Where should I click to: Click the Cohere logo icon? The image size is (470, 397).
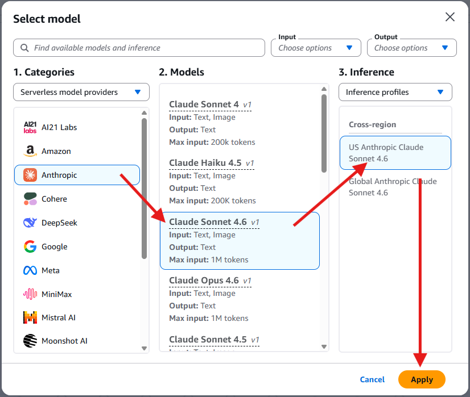click(30, 199)
